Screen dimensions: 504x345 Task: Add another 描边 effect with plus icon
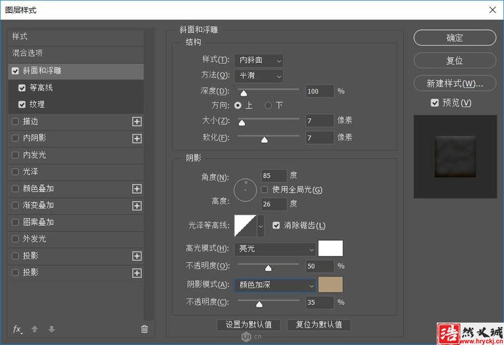[x=137, y=122]
